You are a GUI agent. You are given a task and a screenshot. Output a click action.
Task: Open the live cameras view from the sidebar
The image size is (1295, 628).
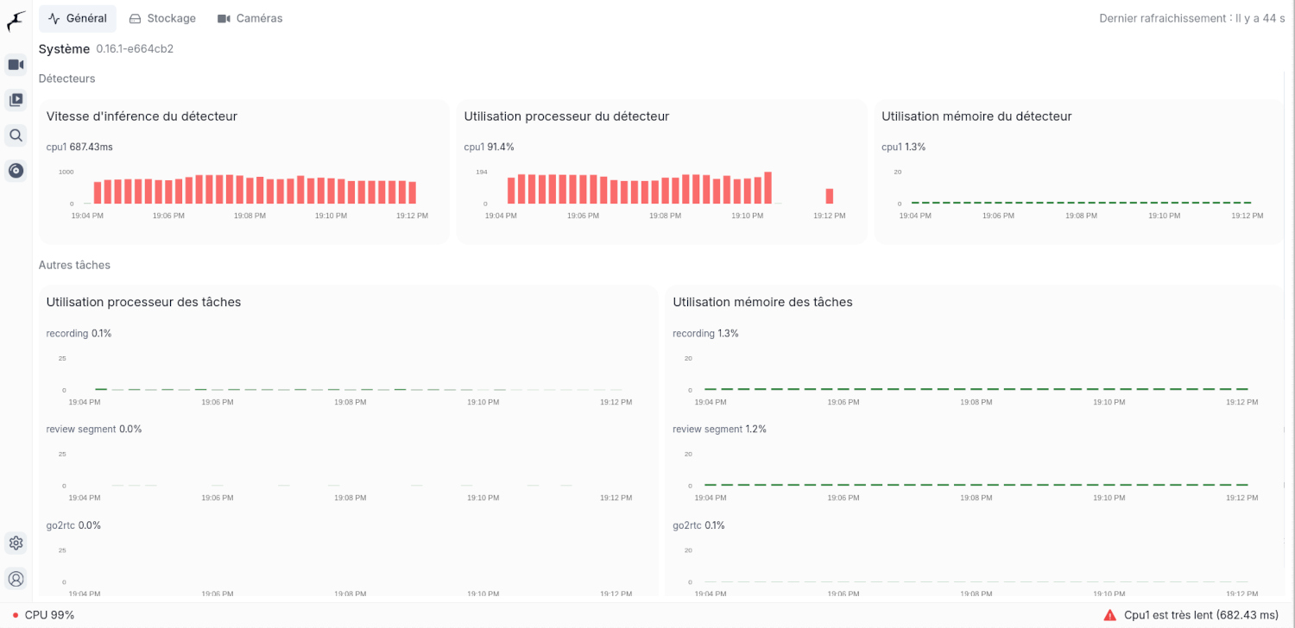pos(16,65)
